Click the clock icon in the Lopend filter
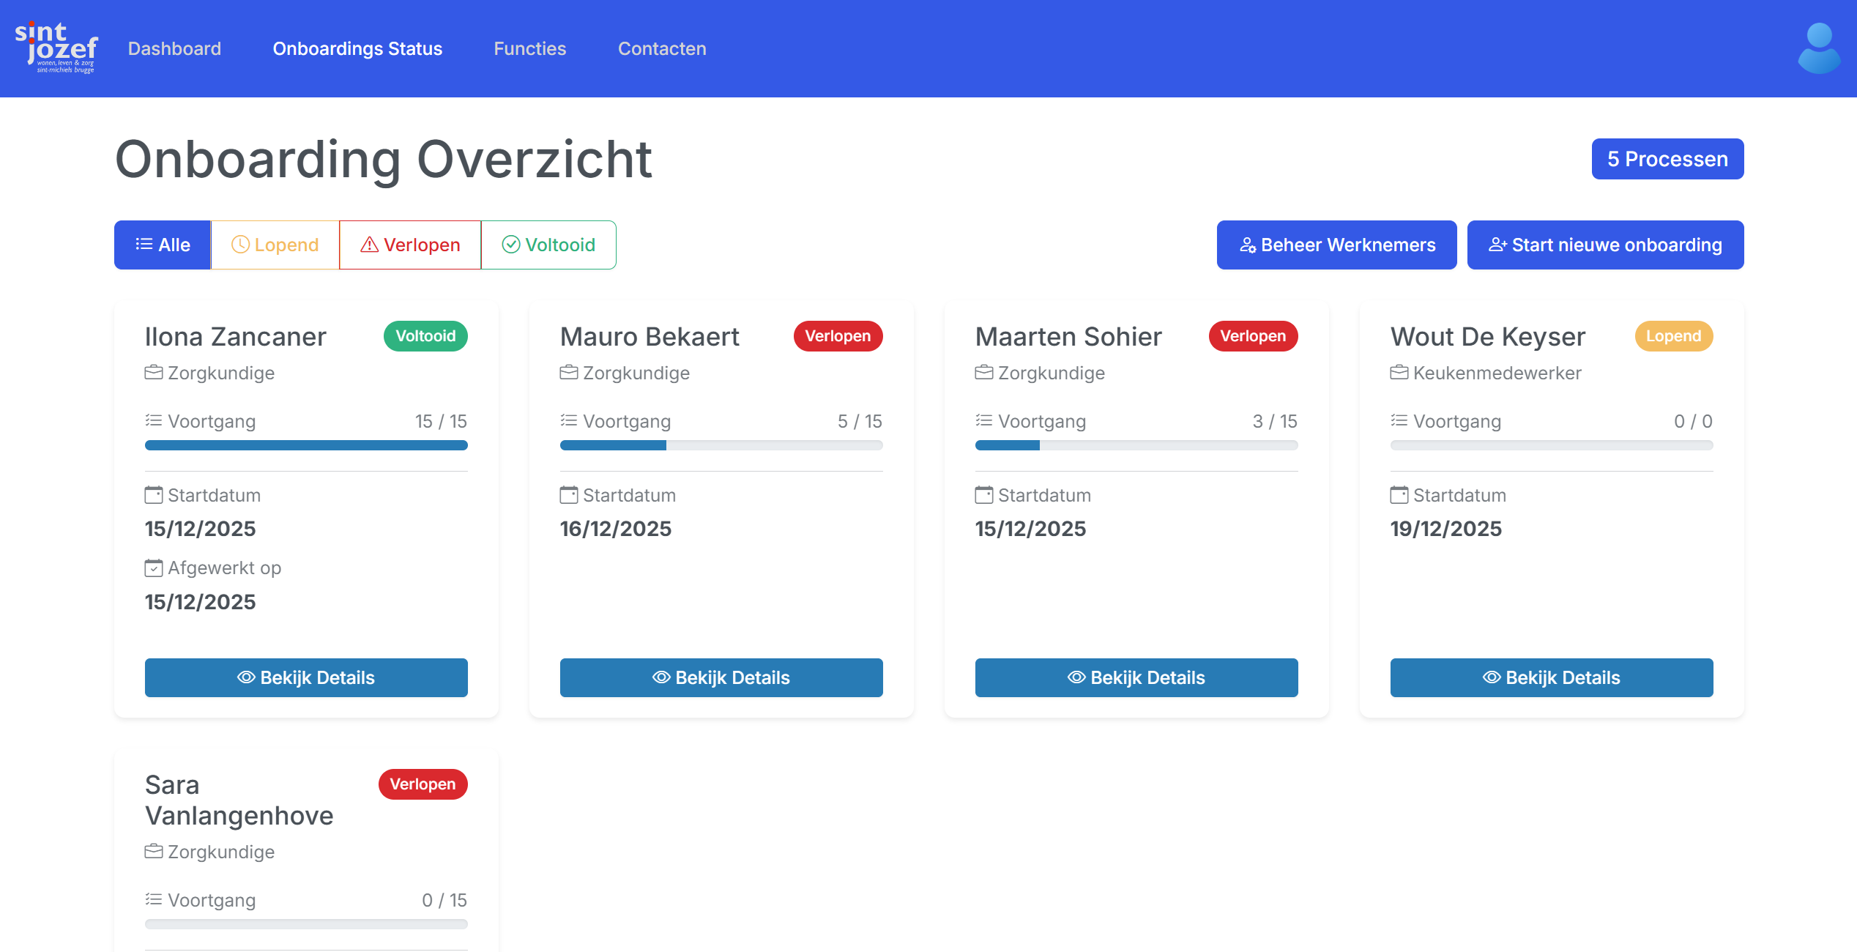The image size is (1857, 952). pos(240,245)
